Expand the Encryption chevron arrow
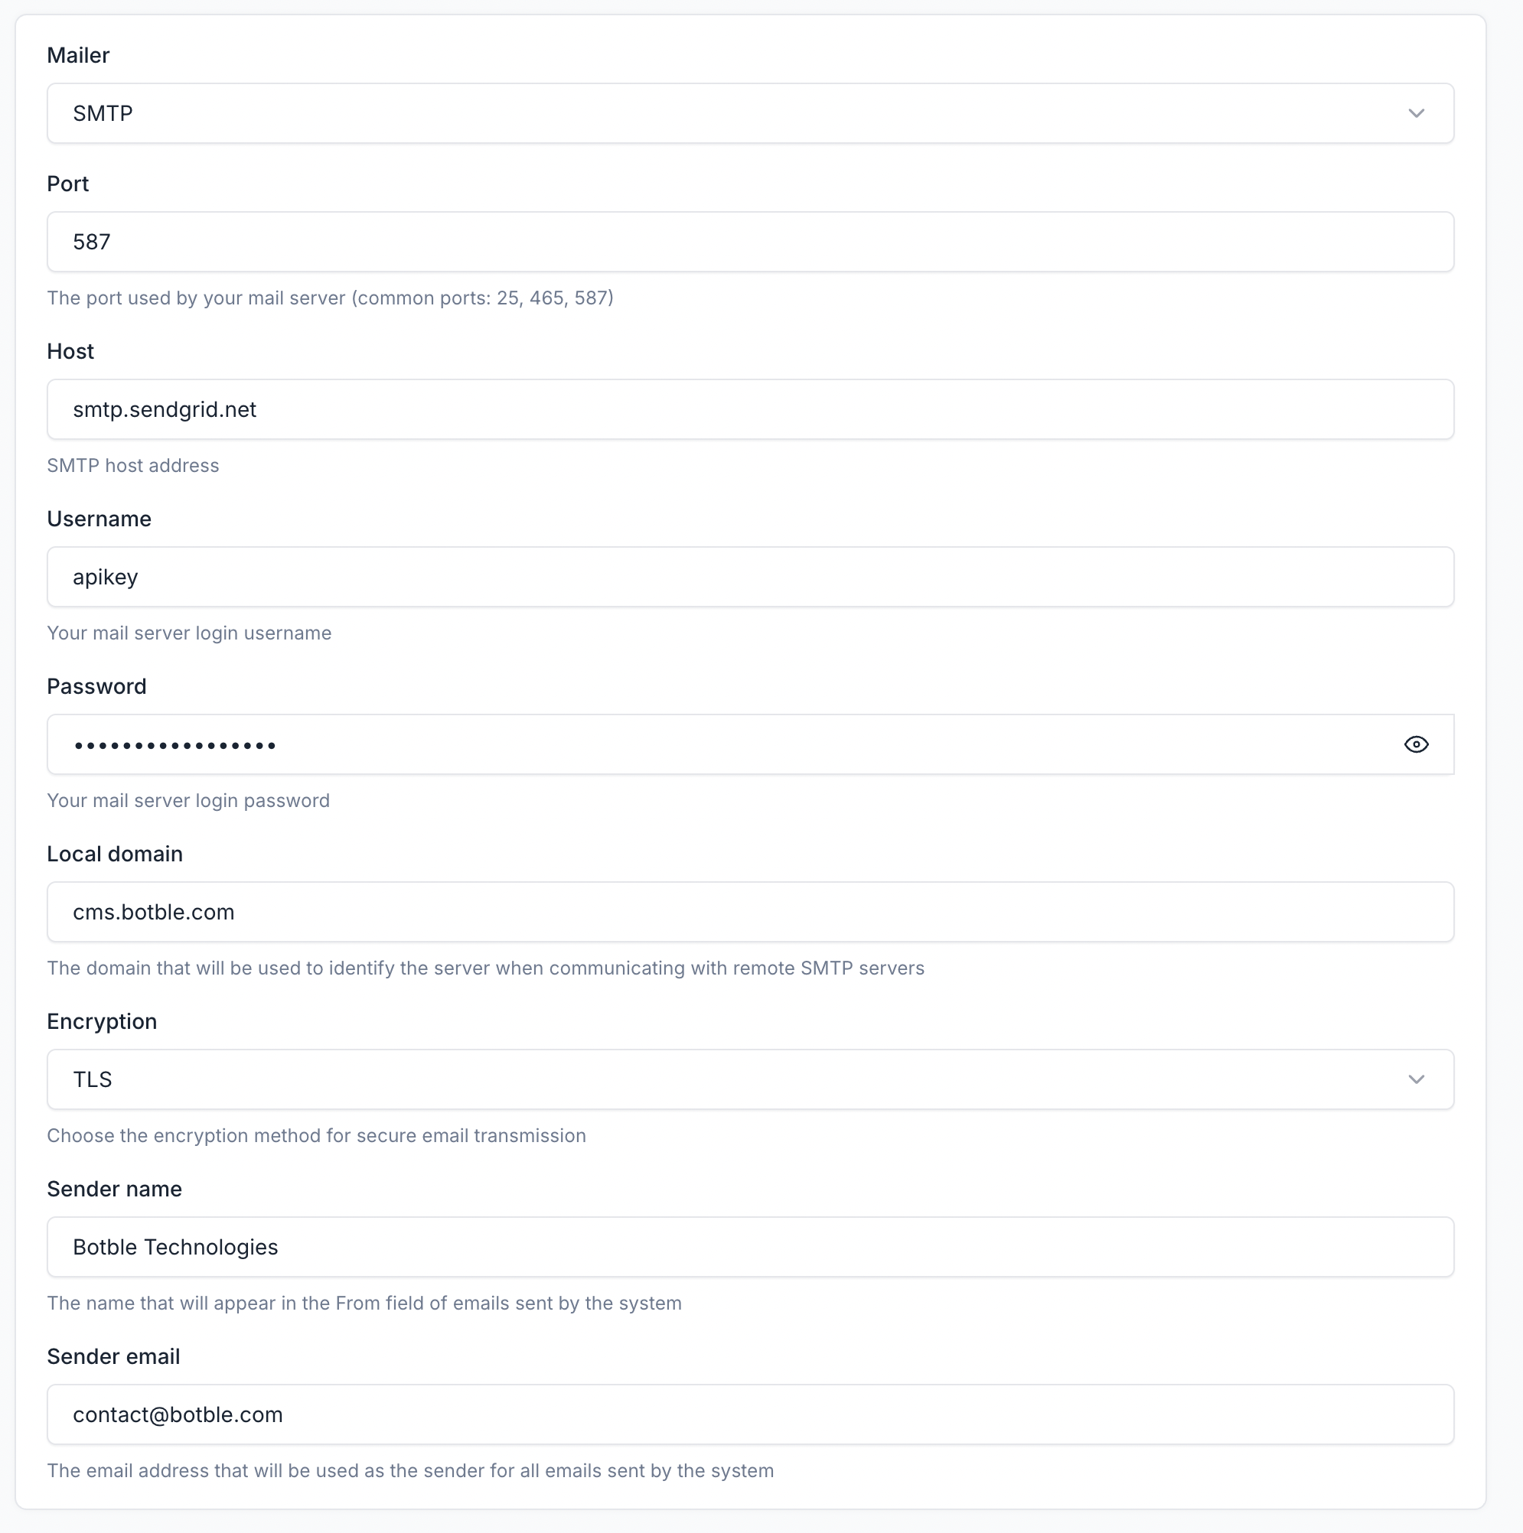 (1416, 1079)
